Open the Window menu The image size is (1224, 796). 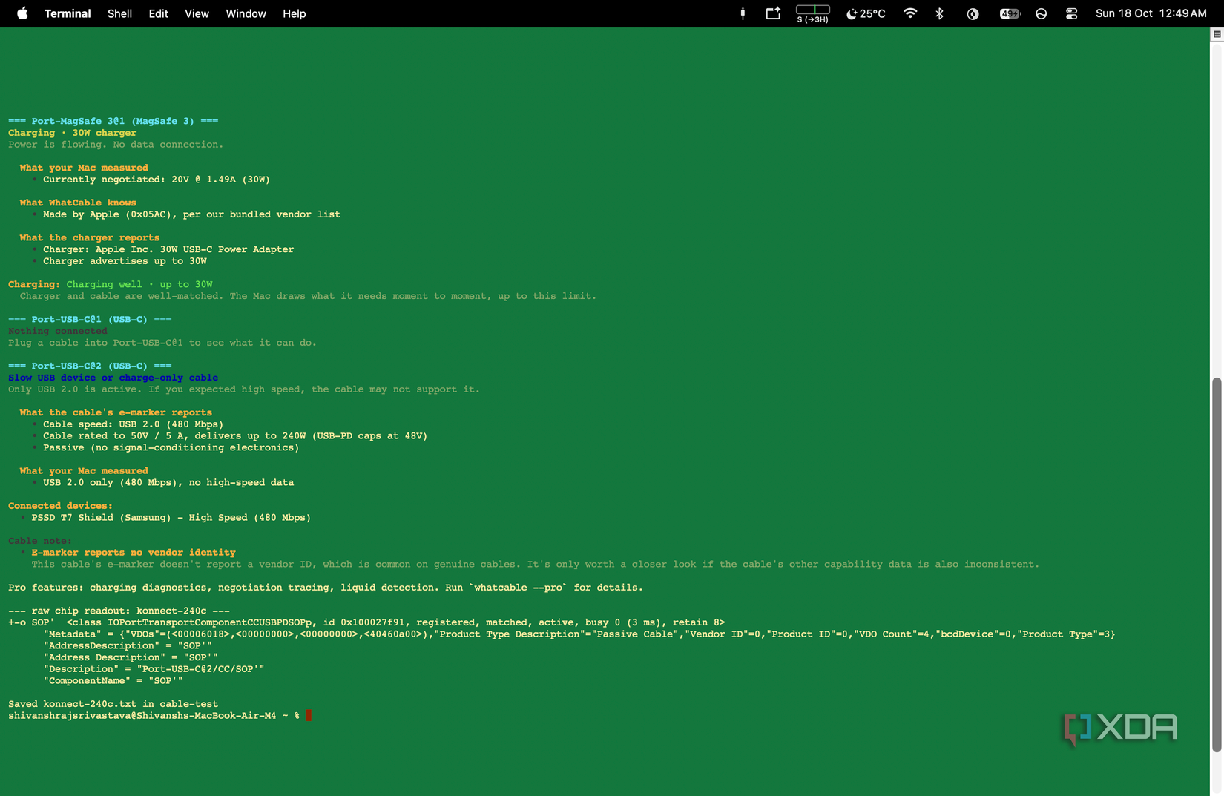click(x=246, y=13)
